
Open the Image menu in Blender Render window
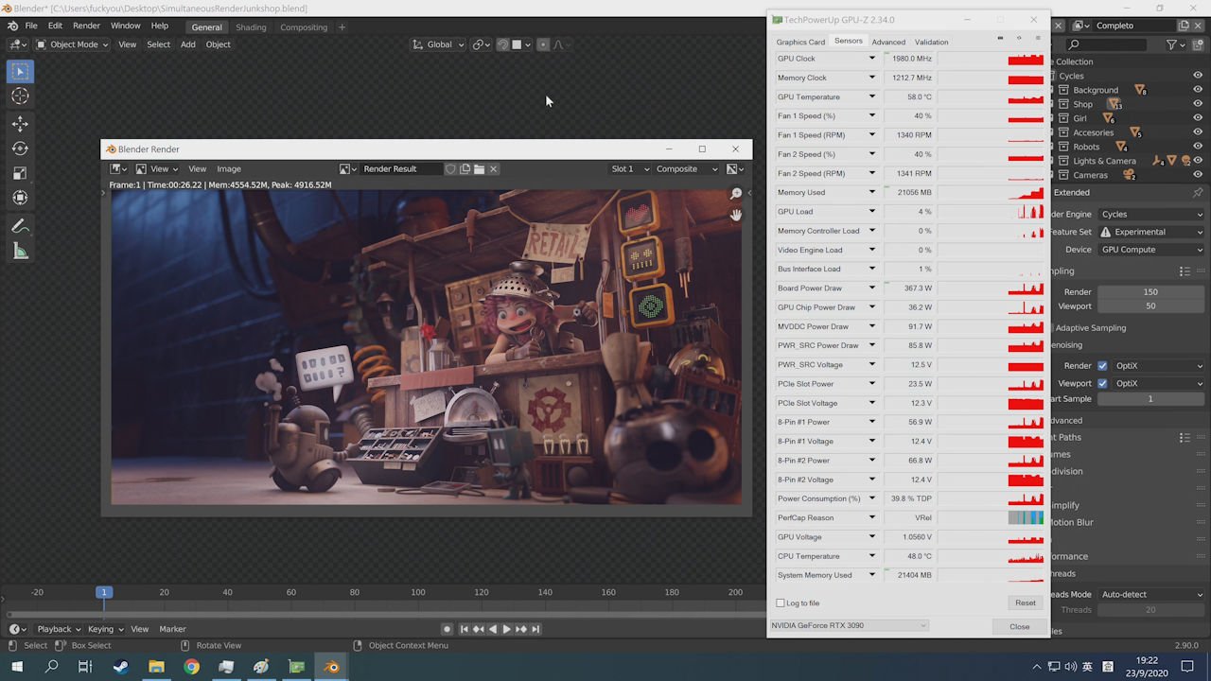pos(229,169)
